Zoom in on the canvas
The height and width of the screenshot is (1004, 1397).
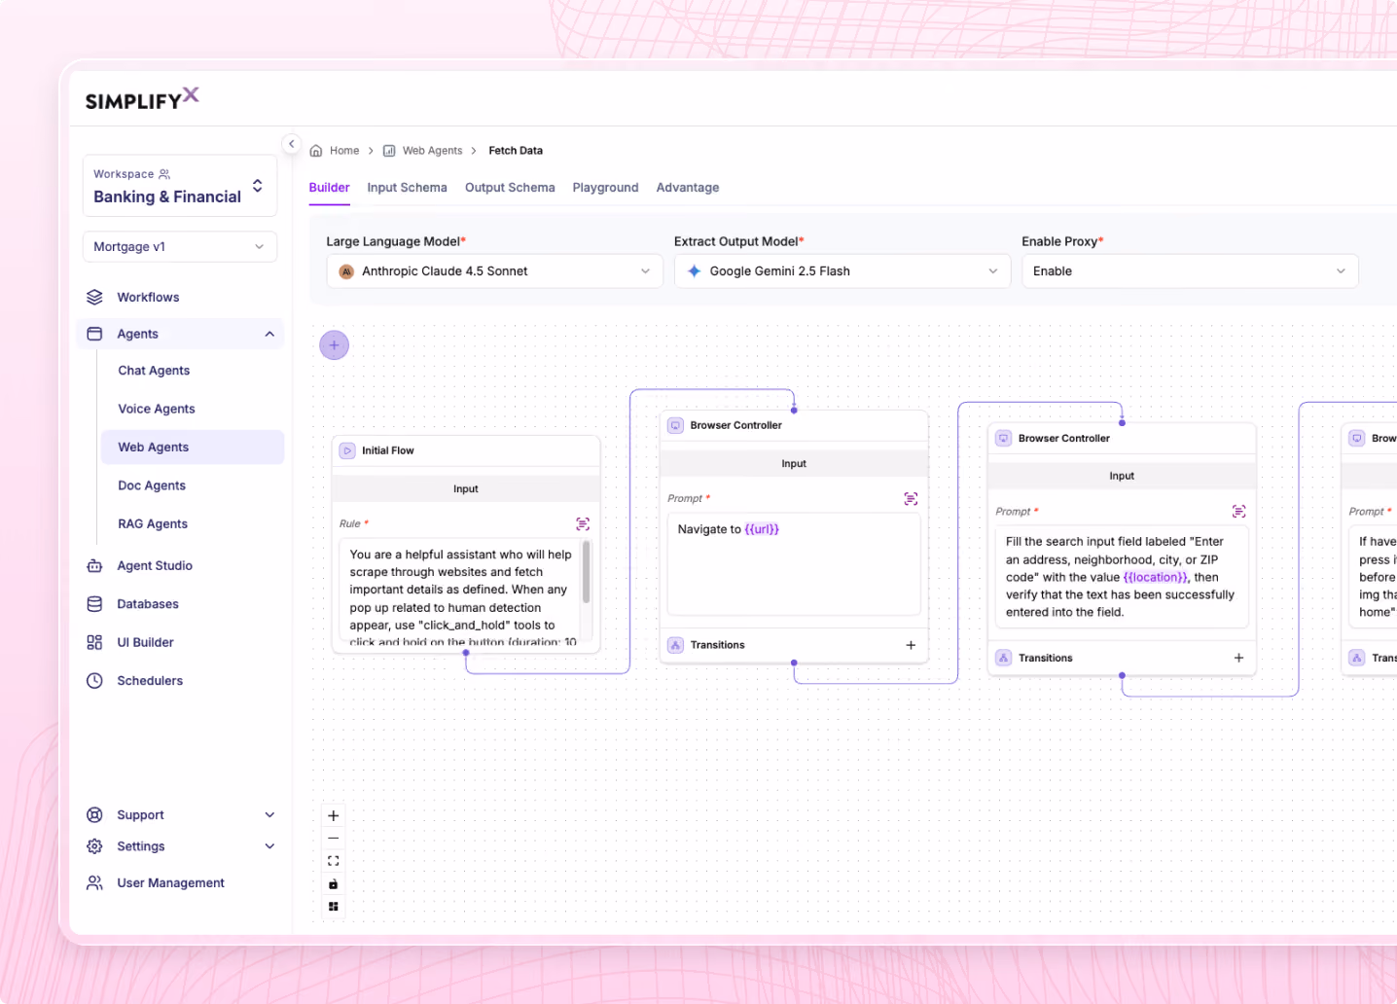tap(334, 816)
